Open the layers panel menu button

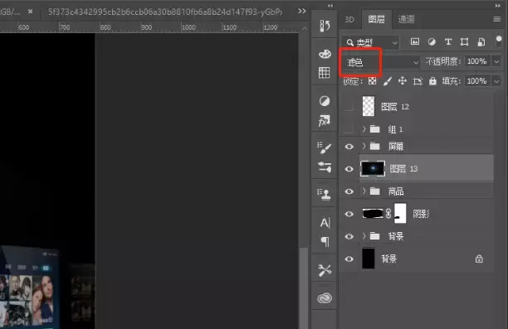pyautogui.click(x=496, y=19)
